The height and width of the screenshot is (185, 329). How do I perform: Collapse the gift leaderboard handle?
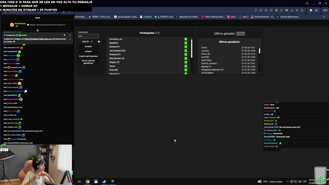coord(38,31)
